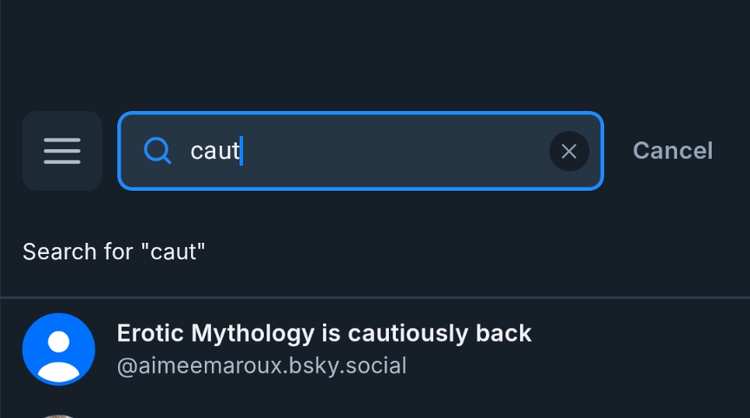This screenshot has width=750, height=418.
Task: Expand the sidebar using menu icon
Action: click(x=62, y=151)
